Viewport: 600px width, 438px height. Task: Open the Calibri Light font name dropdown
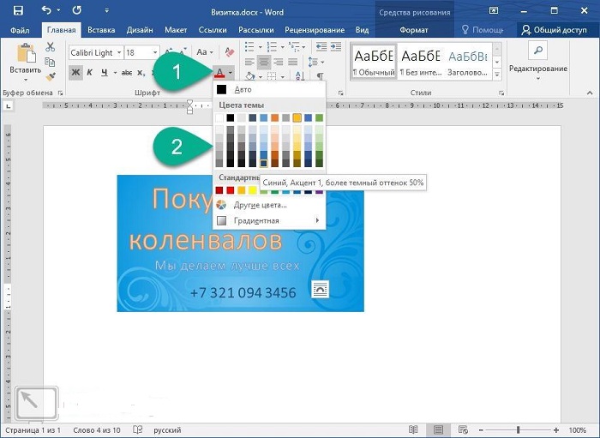[x=118, y=53]
